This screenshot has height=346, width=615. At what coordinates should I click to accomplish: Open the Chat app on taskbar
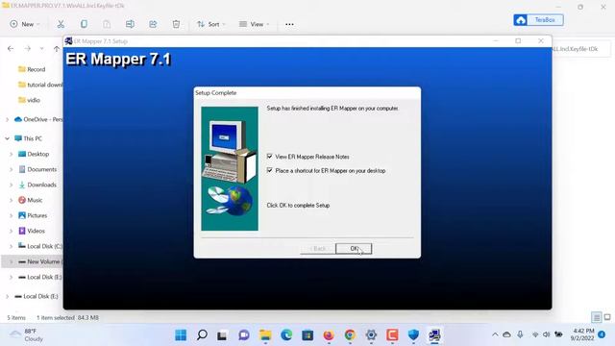click(244, 335)
